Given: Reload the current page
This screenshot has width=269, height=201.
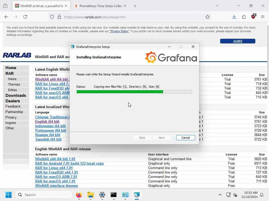Looking at the screenshot, I should click(25, 17).
